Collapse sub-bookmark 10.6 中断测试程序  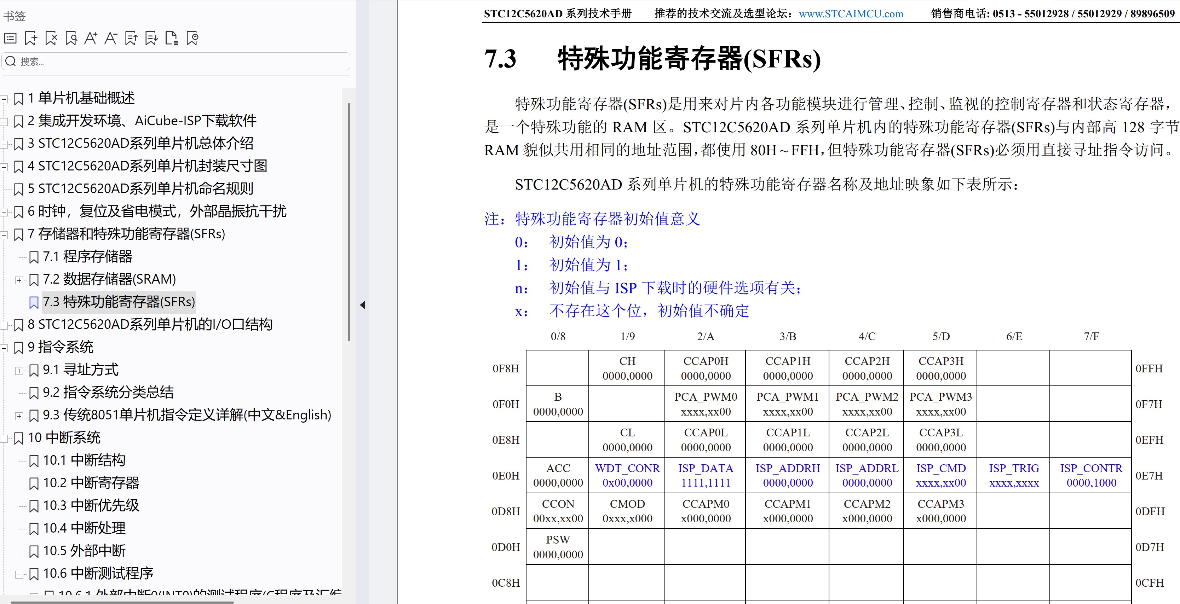coord(19,574)
